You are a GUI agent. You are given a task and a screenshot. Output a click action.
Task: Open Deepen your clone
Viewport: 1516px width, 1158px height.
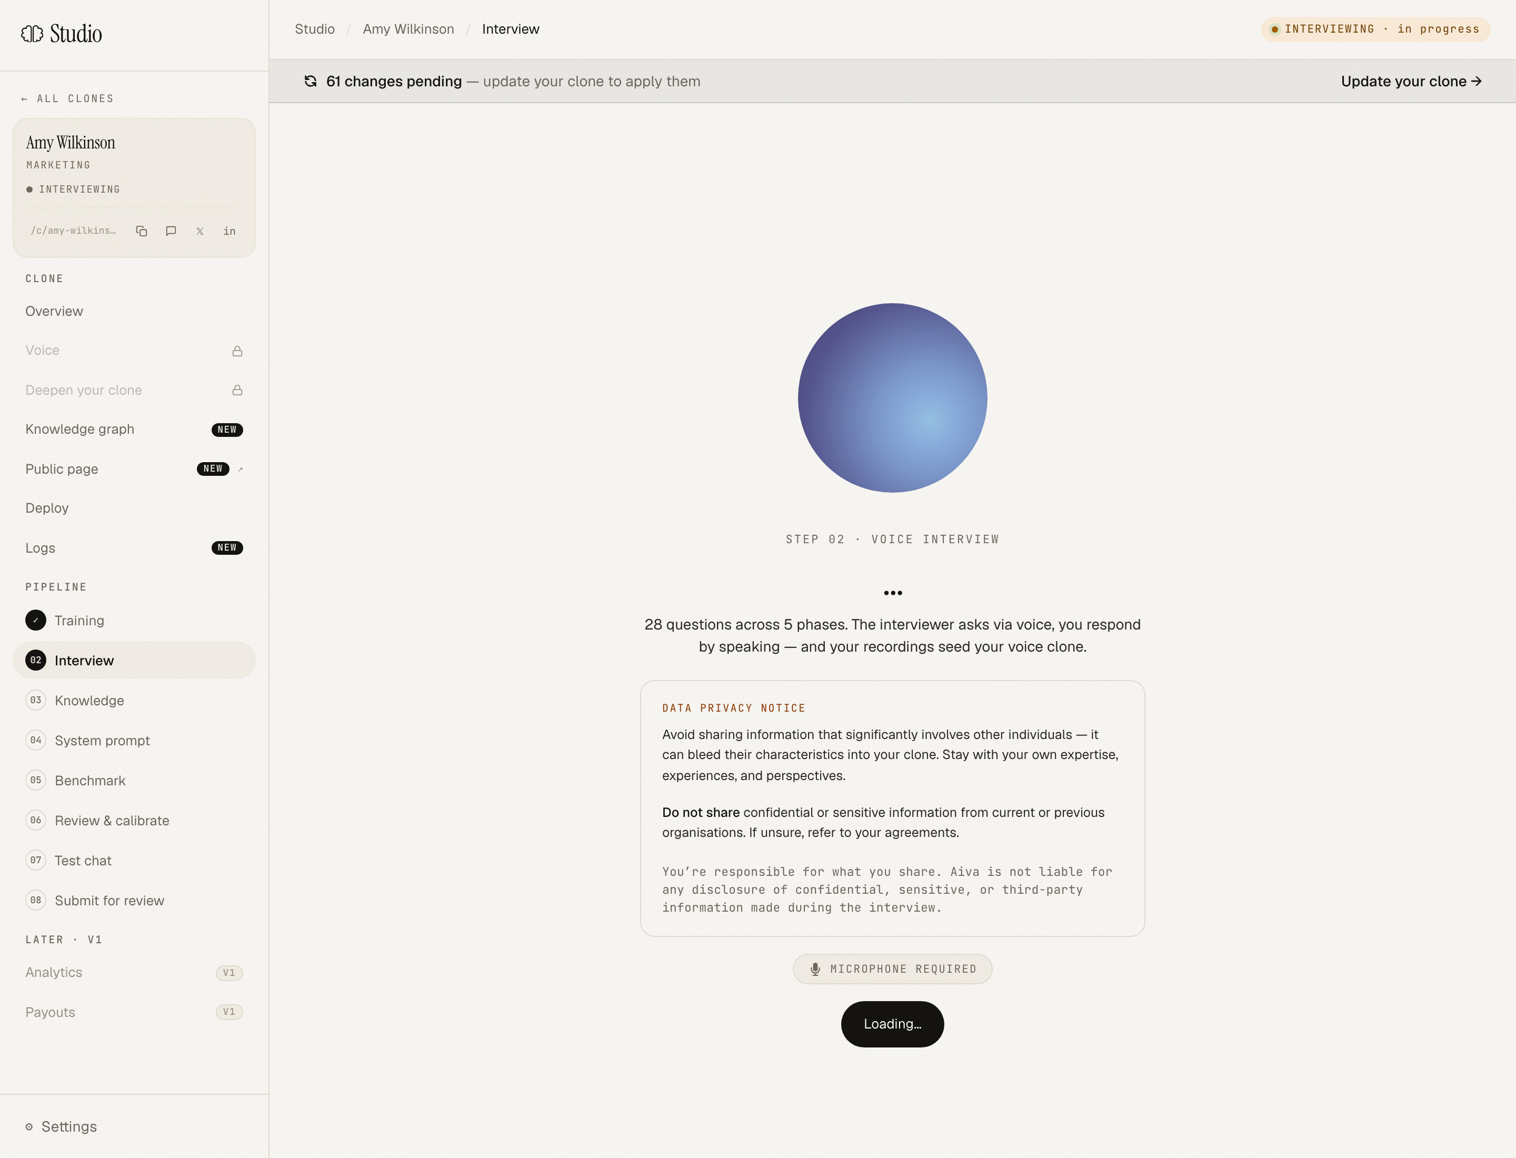(134, 390)
